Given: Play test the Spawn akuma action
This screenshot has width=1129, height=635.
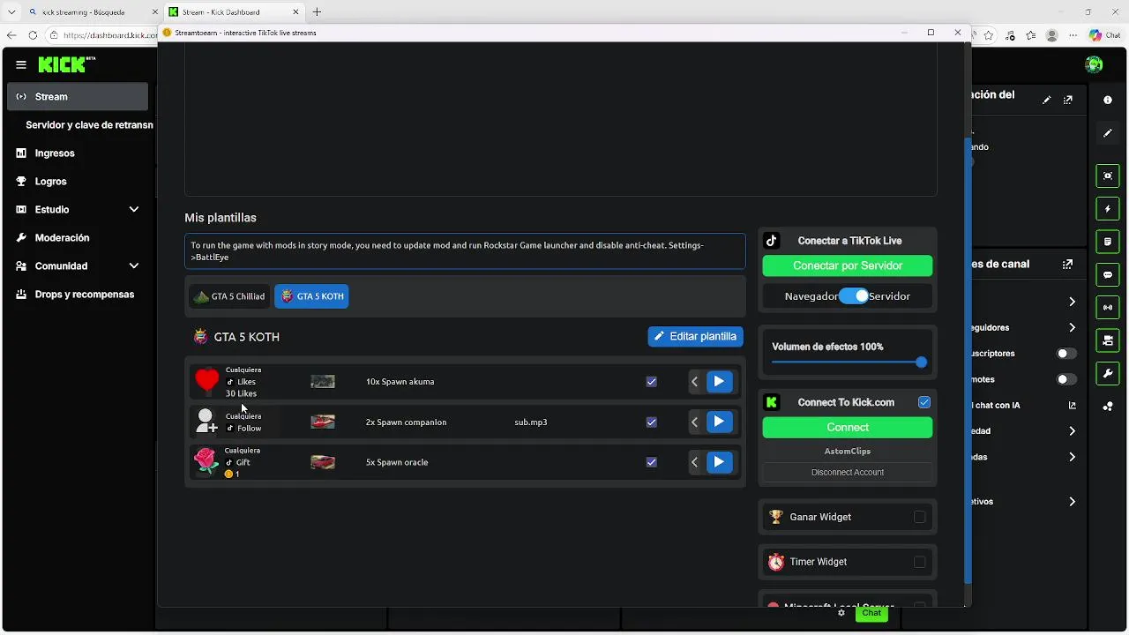Looking at the screenshot, I should [x=719, y=382].
